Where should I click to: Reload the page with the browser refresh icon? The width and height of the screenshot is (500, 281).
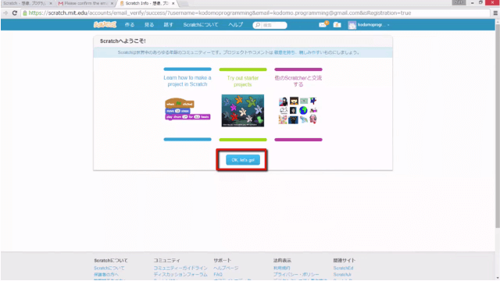(x=14, y=13)
